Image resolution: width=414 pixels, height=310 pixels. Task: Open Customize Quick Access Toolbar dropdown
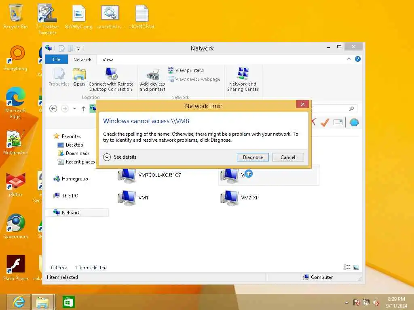[78, 48]
